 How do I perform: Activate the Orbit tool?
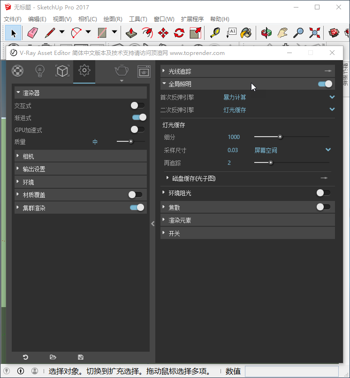[266, 32]
